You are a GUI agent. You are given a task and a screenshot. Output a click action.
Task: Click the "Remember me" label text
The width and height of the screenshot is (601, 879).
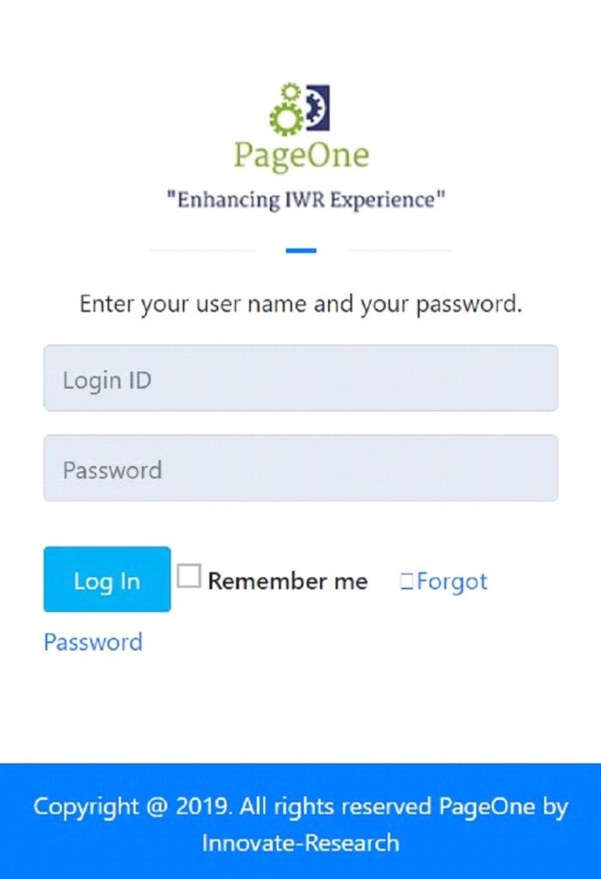(288, 581)
